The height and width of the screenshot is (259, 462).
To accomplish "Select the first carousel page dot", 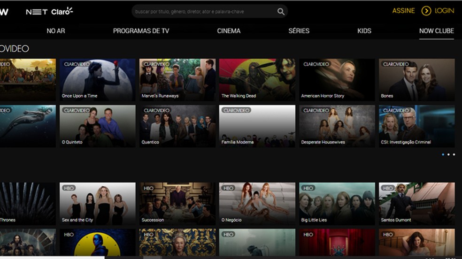I will coord(443,154).
